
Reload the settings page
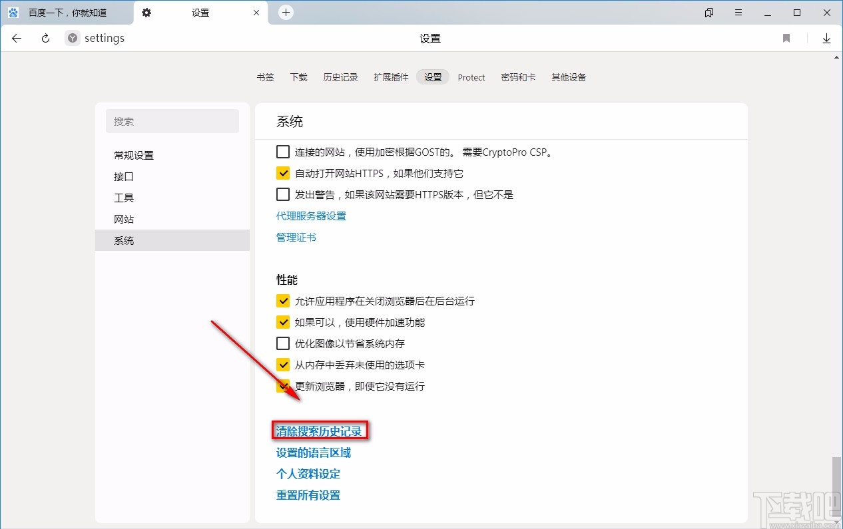(45, 38)
